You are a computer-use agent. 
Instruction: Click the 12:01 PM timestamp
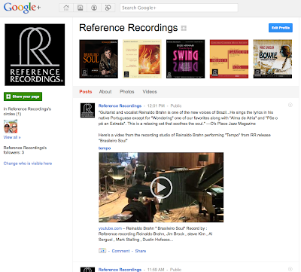(x=156, y=105)
